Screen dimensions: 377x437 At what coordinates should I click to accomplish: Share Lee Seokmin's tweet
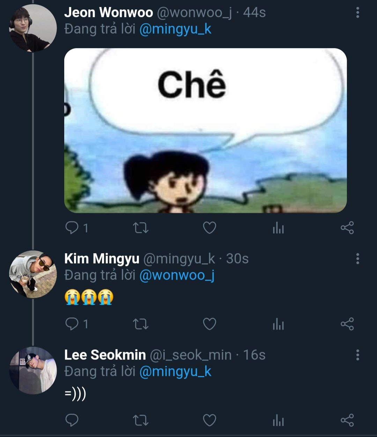pos(347,421)
